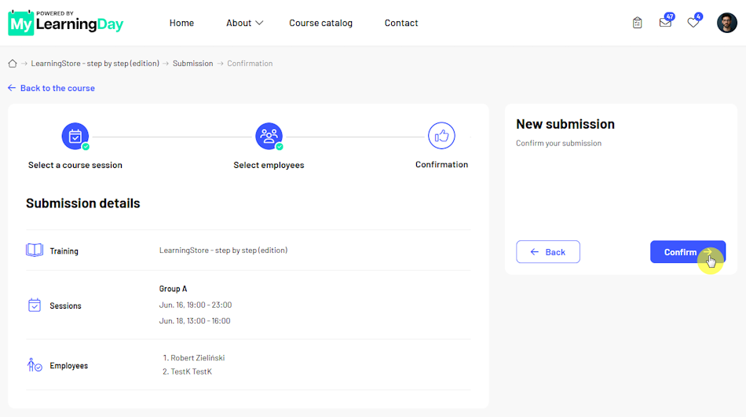
Task: Click the Submission details heading
Action: pos(82,203)
